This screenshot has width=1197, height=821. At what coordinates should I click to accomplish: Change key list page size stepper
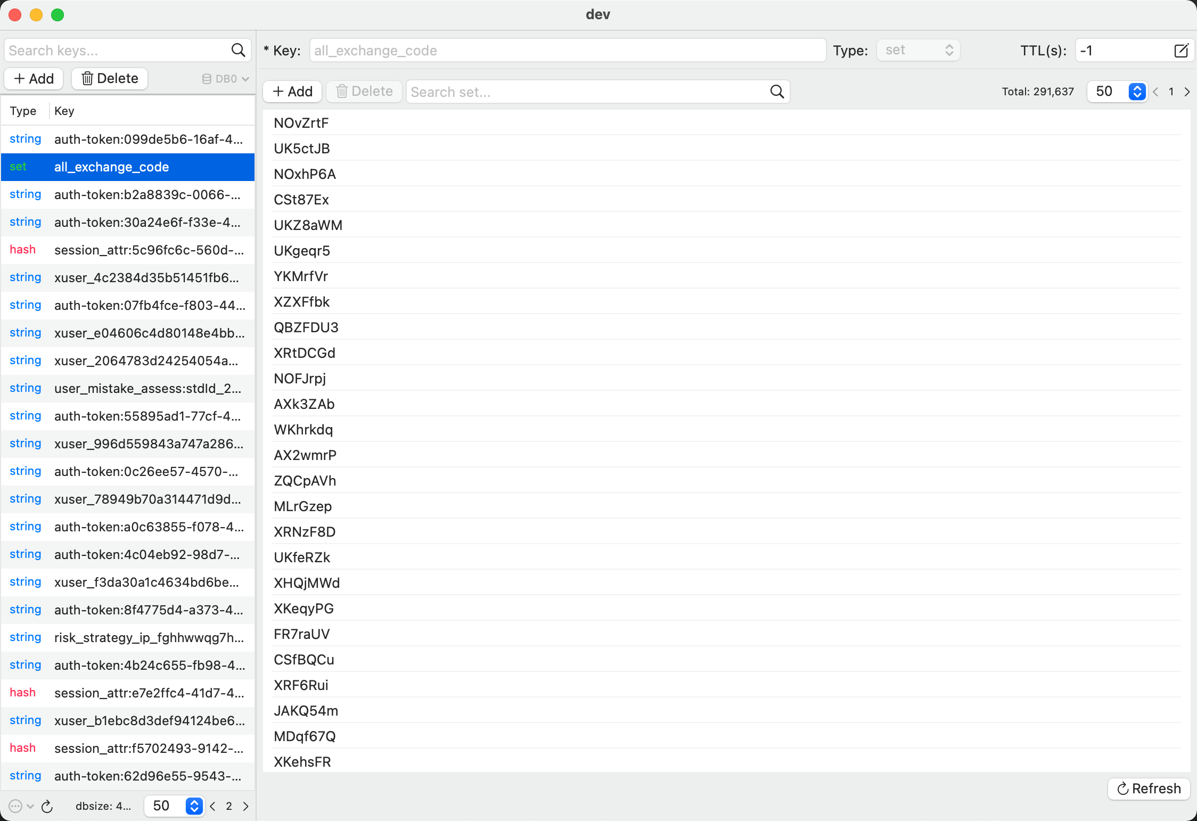(194, 806)
